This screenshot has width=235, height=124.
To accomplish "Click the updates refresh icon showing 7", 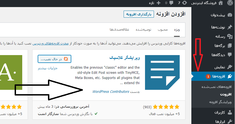I will click(185, 3).
